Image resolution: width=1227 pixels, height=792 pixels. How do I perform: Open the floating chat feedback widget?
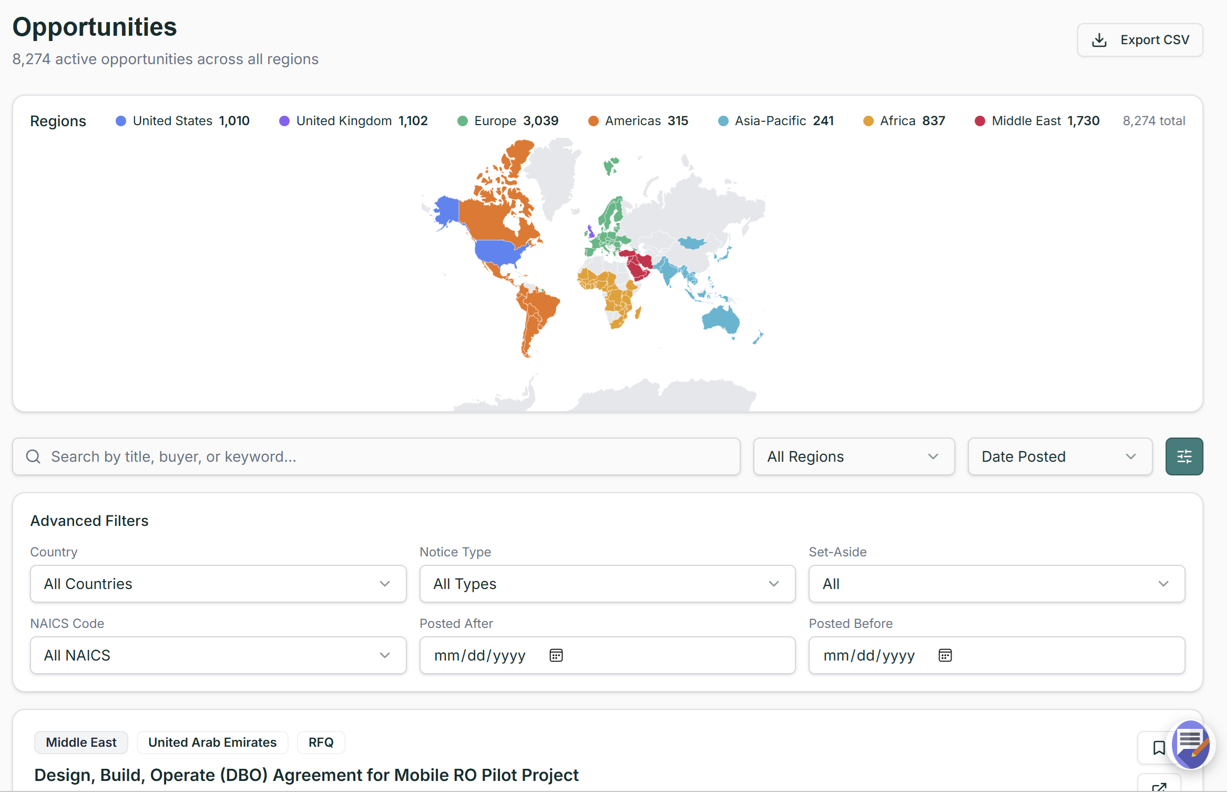click(1190, 745)
